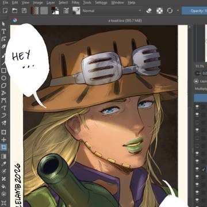Select the Transform tool
The height and width of the screenshot is (207, 207).
(3, 132)
